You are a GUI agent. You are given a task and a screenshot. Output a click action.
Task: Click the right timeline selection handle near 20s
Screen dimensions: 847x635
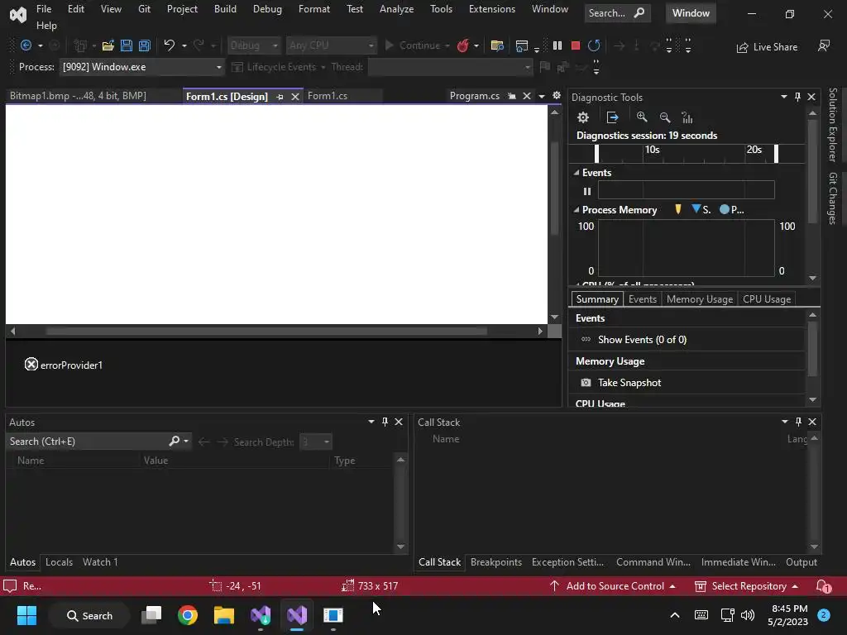[776, 154]
